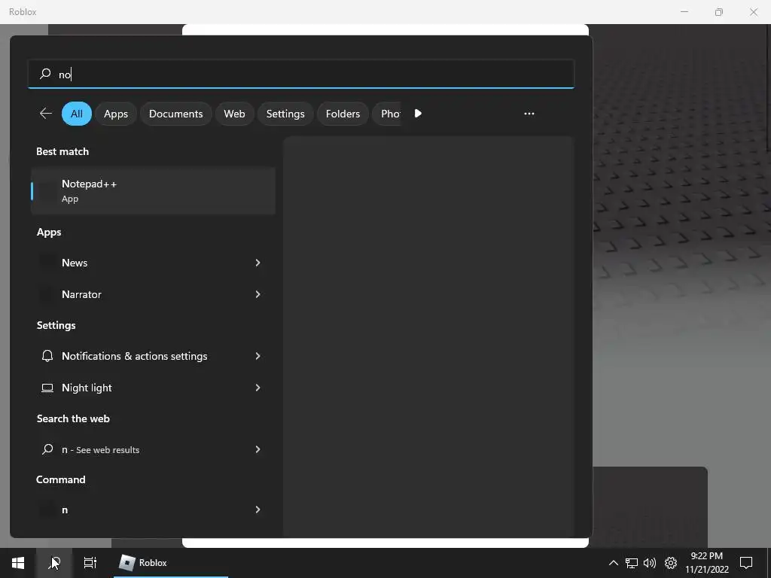Expand the Narrator result chevron
771x578 pixels.
point(258,294)
